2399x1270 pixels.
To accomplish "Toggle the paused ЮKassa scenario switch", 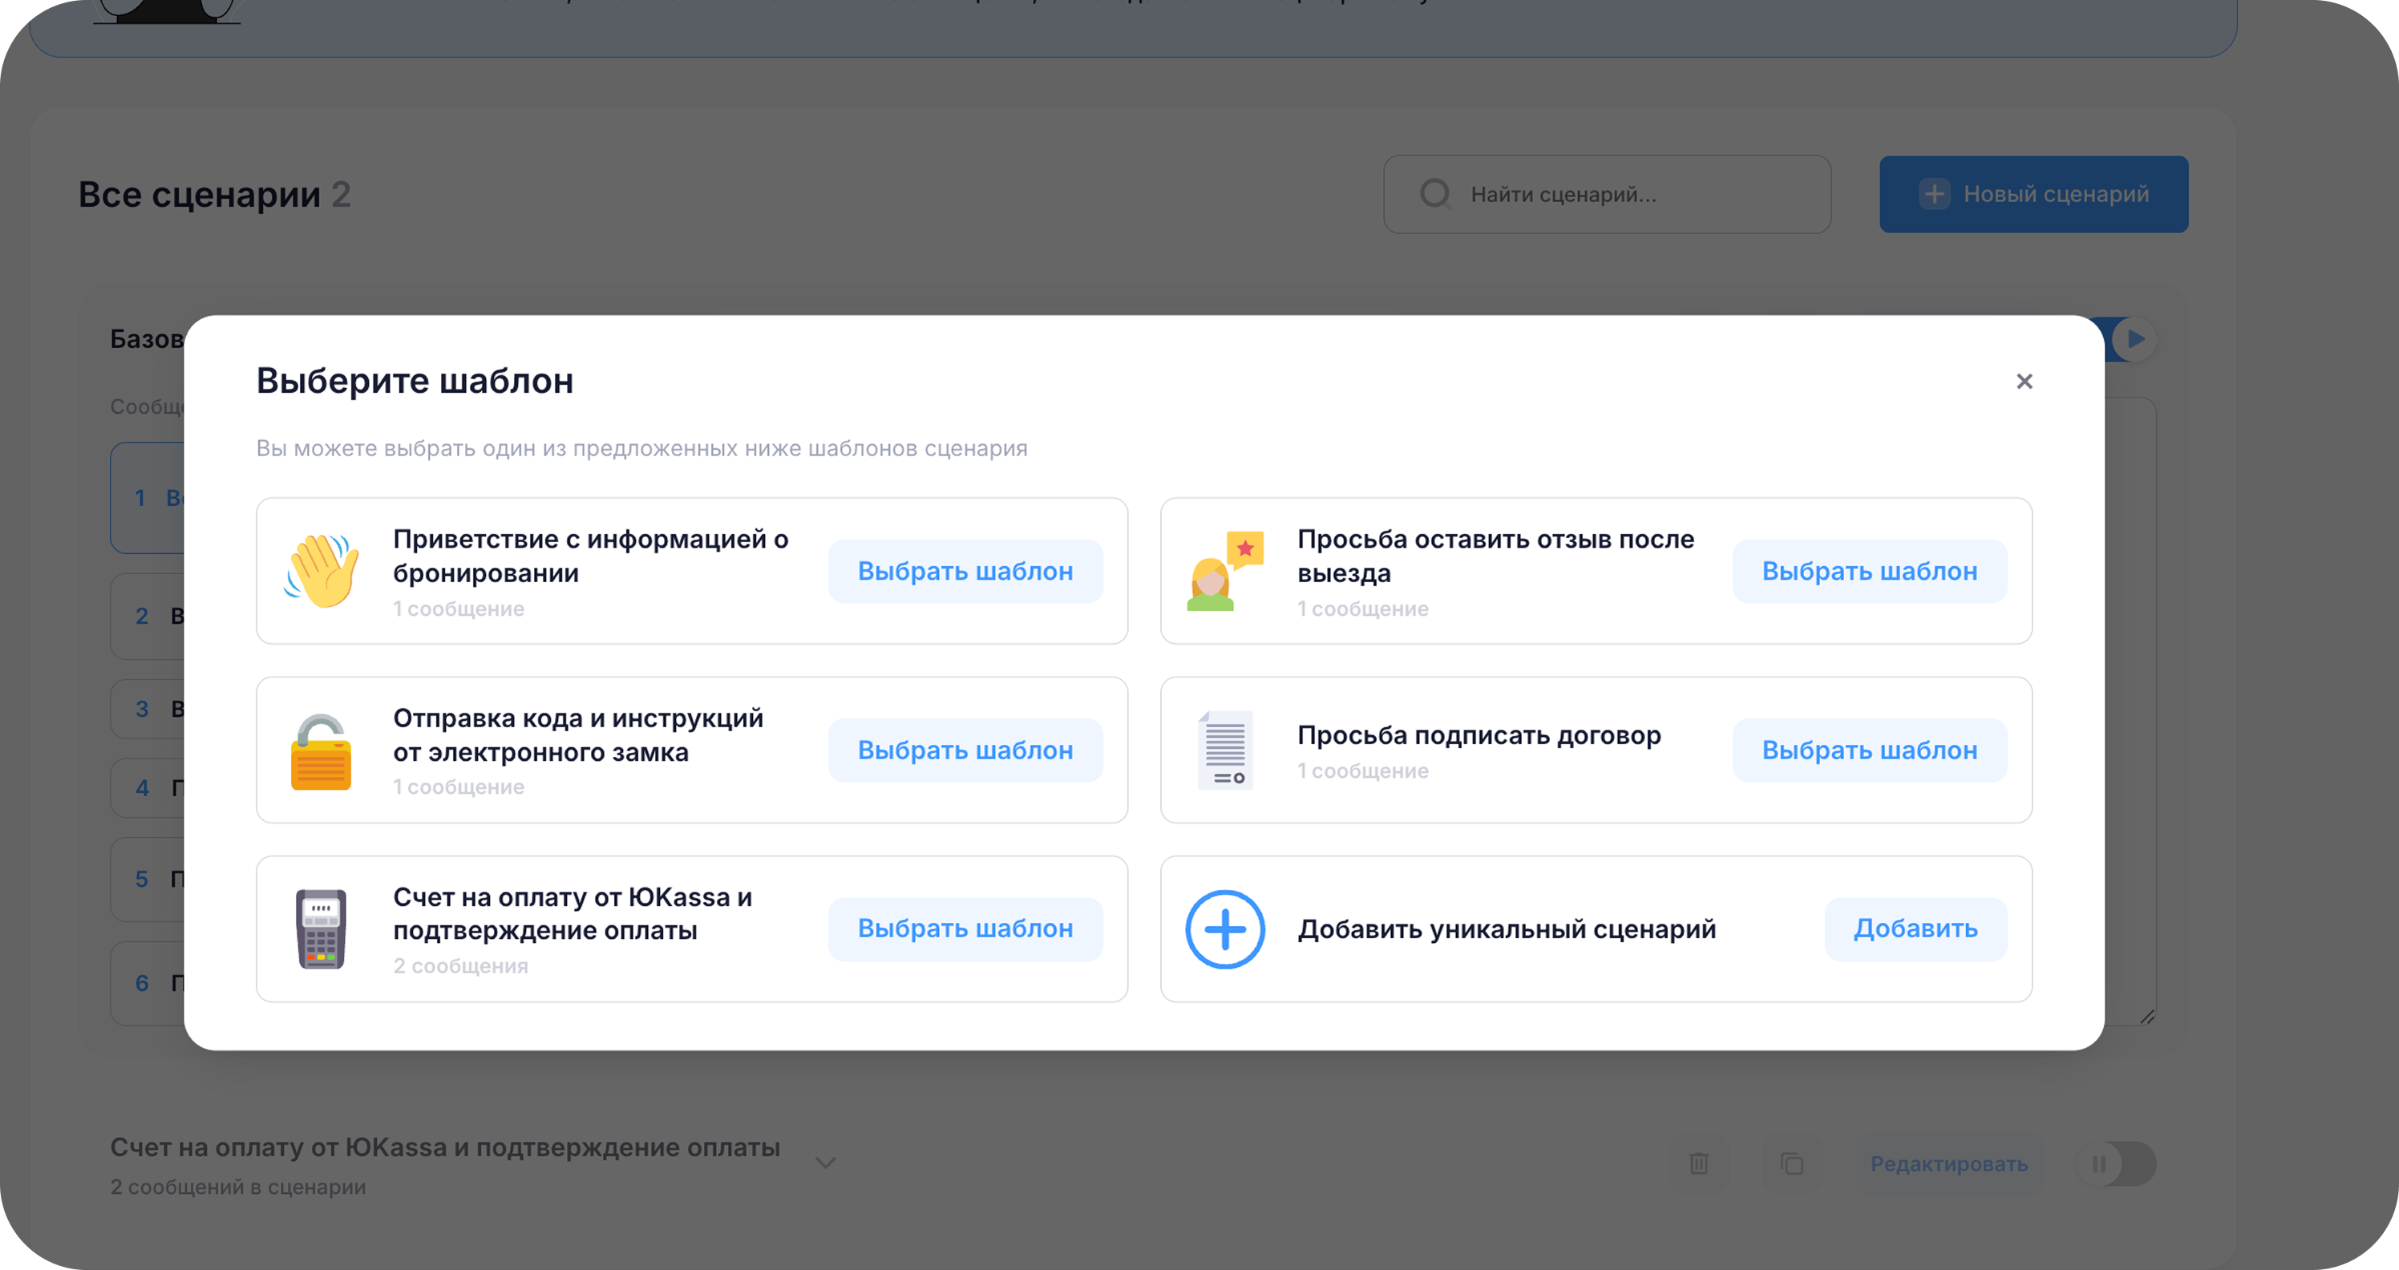I will (2116, 1164).
